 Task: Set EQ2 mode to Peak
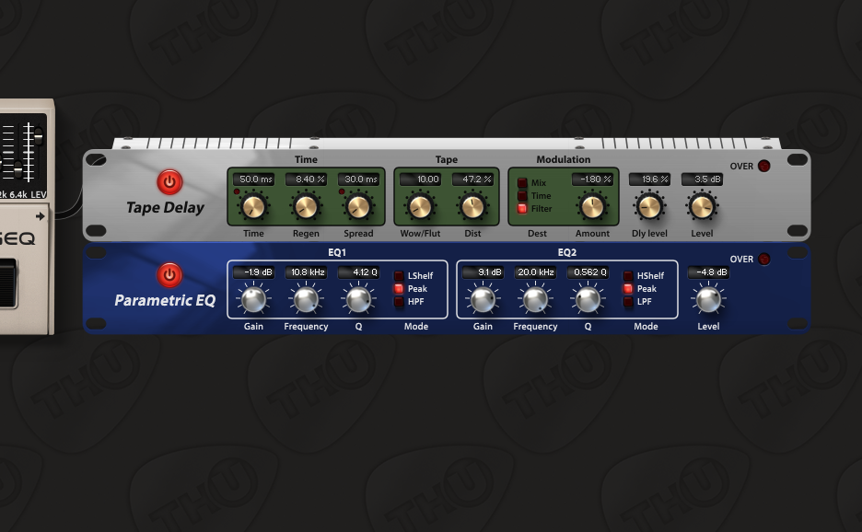tap(628, 288)
